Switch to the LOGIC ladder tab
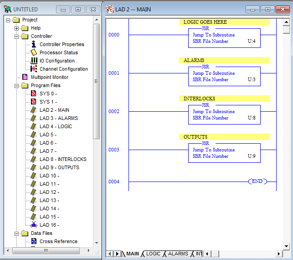The width and height of the screenshot is (293, 260). click(x=153, y=254)
